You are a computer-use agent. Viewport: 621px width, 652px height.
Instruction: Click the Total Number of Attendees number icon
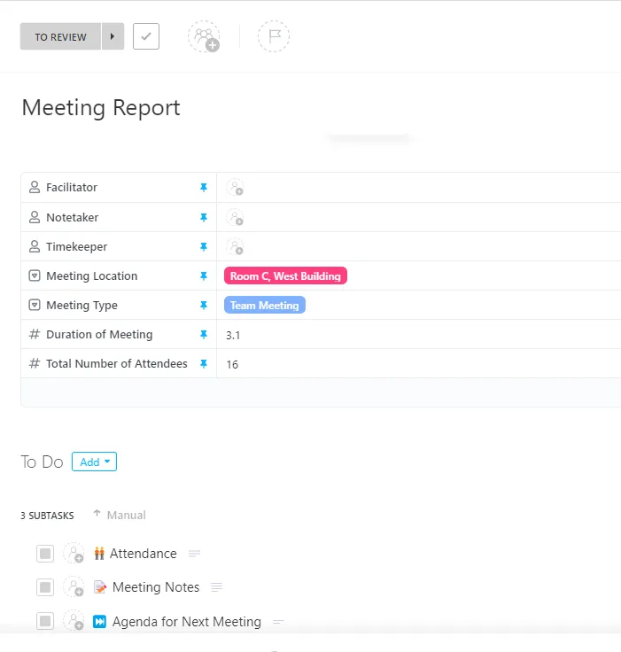tap(35, 363)
